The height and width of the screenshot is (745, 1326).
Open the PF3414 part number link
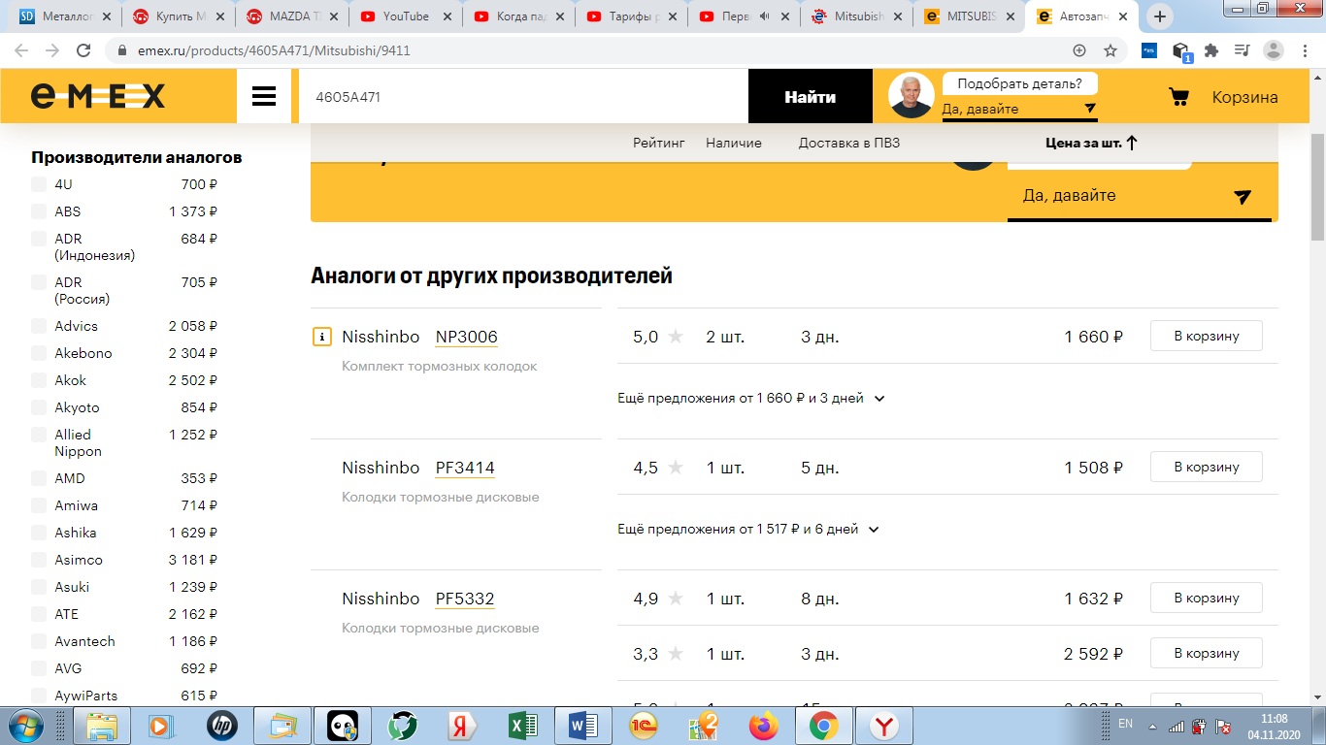pyautogui.click(x=465, y=468)
